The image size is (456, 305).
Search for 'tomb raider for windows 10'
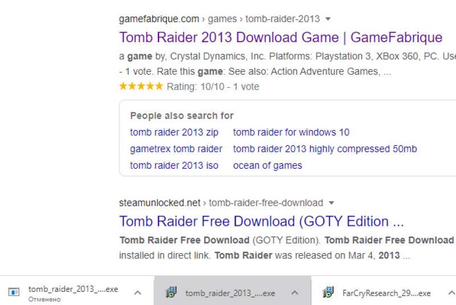[291, 132]
